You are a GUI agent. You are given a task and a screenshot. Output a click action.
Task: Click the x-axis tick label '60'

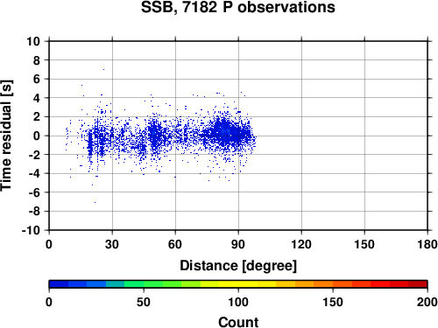[175, 244]
